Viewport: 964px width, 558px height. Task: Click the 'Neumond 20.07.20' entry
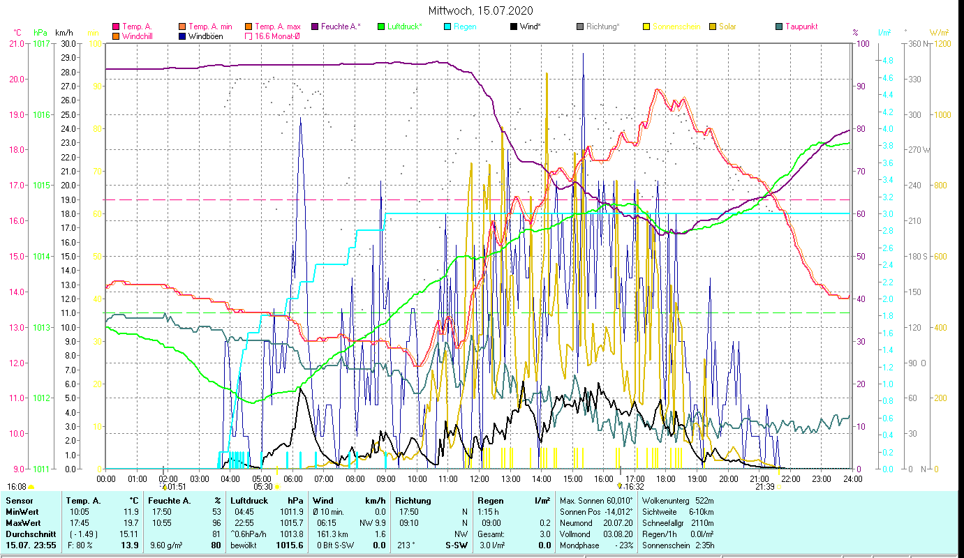coord(597,522)
